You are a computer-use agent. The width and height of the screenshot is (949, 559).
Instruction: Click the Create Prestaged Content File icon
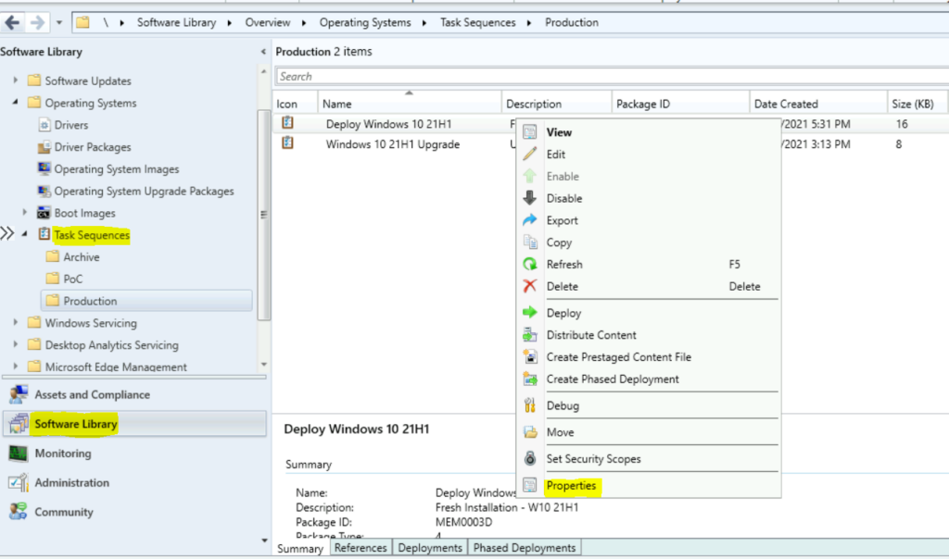[x=529, y=356]
